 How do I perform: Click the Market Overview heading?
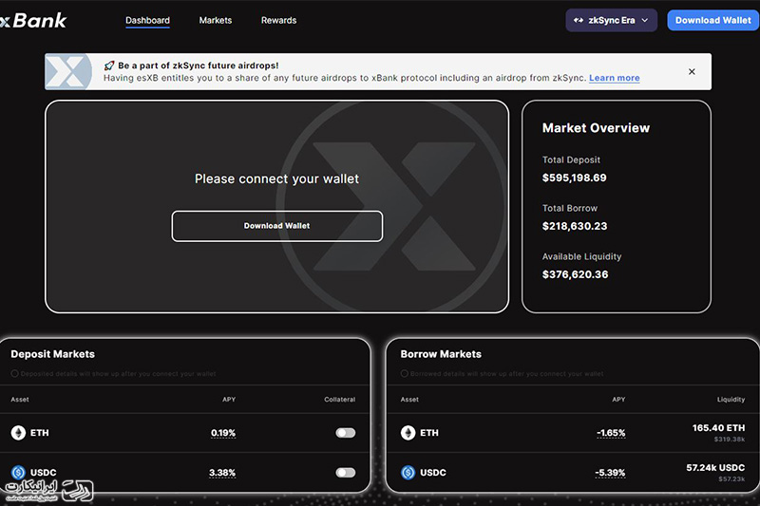point(596,128)
